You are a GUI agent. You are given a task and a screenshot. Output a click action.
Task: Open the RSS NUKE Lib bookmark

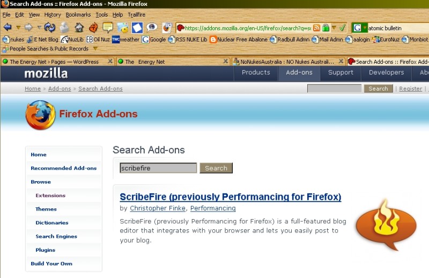pyautogui.click(x=187, y=39)
